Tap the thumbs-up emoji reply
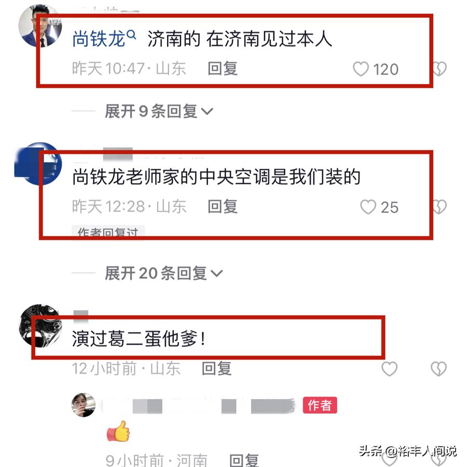The width and height of the screenshot is (467, 467). 118,431
